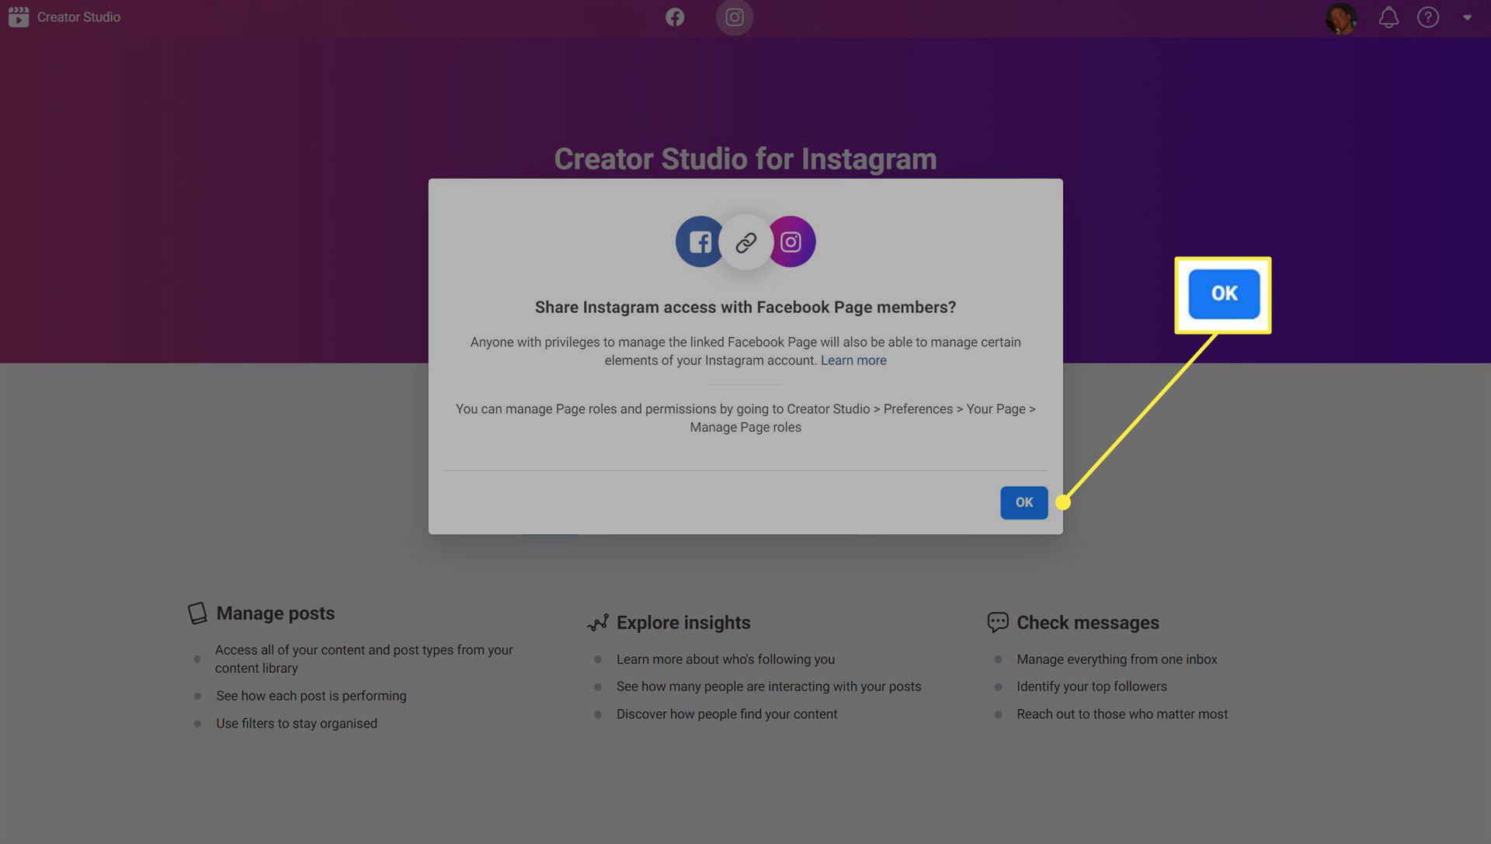
Task: Click the 'Share Instagram access' dialog heading
Action: click(x=745, y=307)
